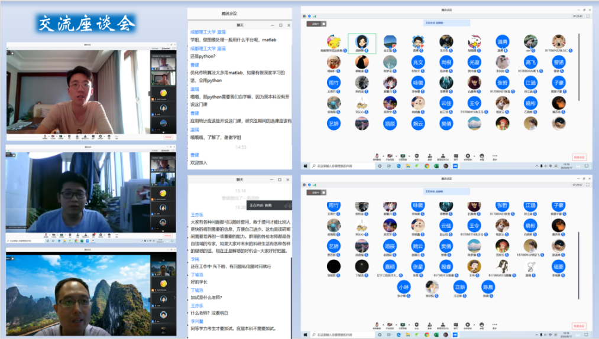
Task: Open Security icon in the 07:25:45 meeting toolbar
Action: 416,157
